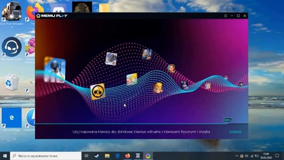The height and width of the screenshot is (160, 284).
Task: Open the yellow folder on the desktop
Action: 104,8
